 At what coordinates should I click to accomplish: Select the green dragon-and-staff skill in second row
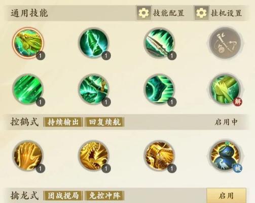pos(94,89)
